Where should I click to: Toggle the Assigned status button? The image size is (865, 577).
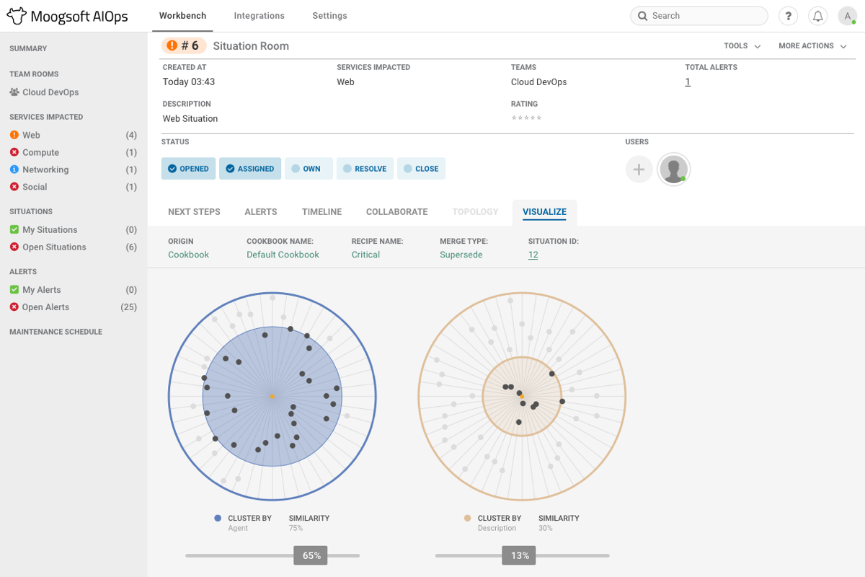coord(250,169)
